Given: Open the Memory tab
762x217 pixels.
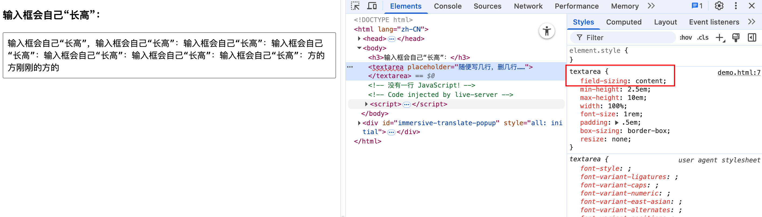Looking at the screenshot, I should point(625,6).
